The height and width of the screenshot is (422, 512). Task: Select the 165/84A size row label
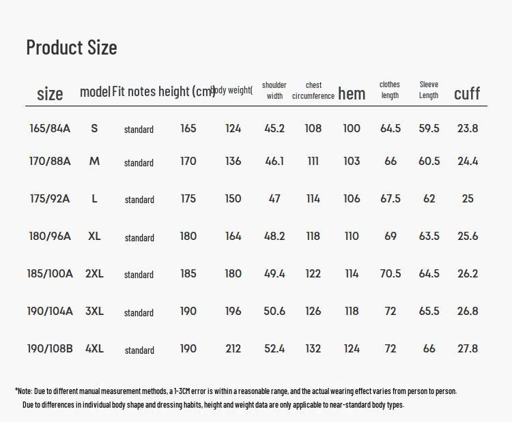pos(50,128)
